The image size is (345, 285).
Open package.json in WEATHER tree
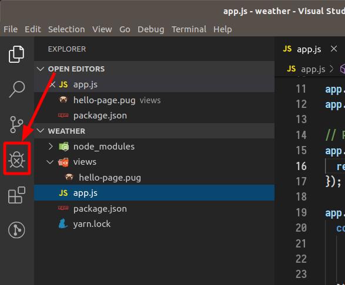154,209
